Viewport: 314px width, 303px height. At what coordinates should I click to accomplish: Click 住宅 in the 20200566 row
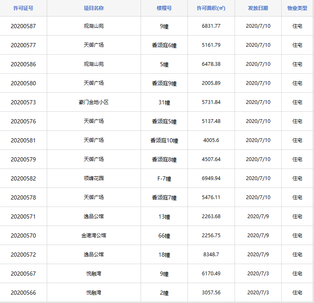click(x=297, y=293)
